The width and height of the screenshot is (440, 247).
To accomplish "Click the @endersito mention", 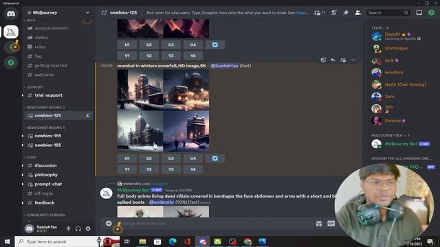I will click(x=162, y=202).
